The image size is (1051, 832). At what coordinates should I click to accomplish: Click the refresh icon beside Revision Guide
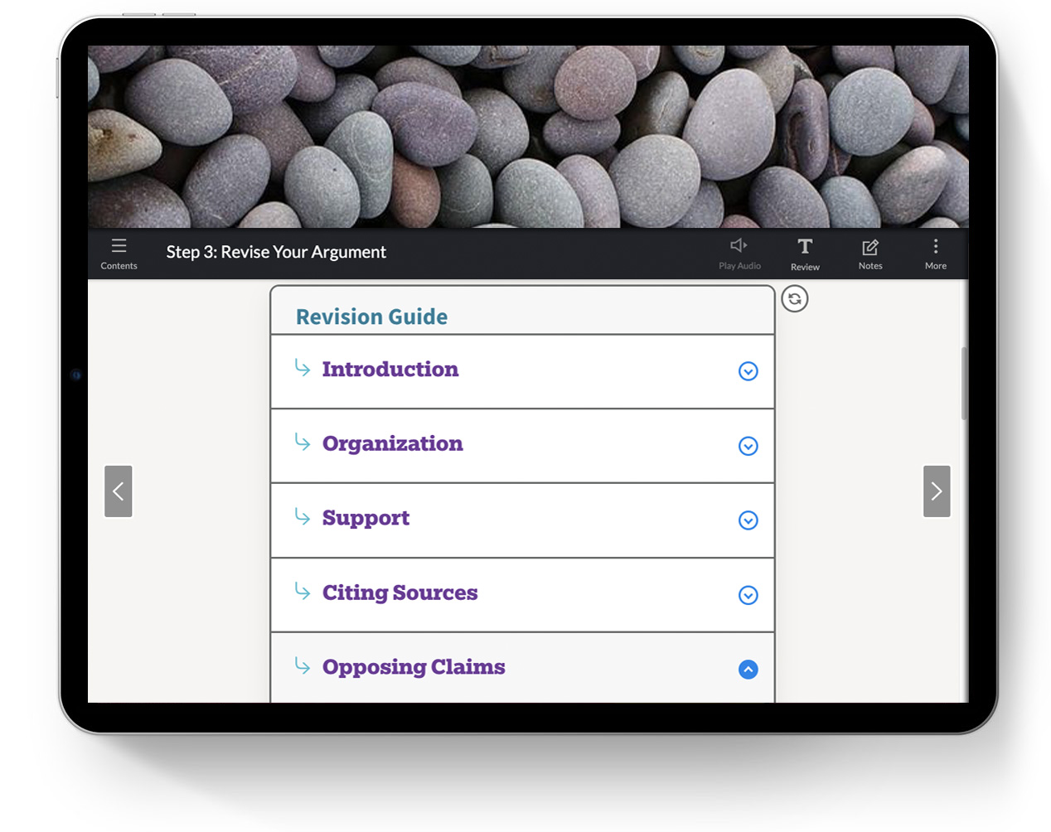pos(795,299)
